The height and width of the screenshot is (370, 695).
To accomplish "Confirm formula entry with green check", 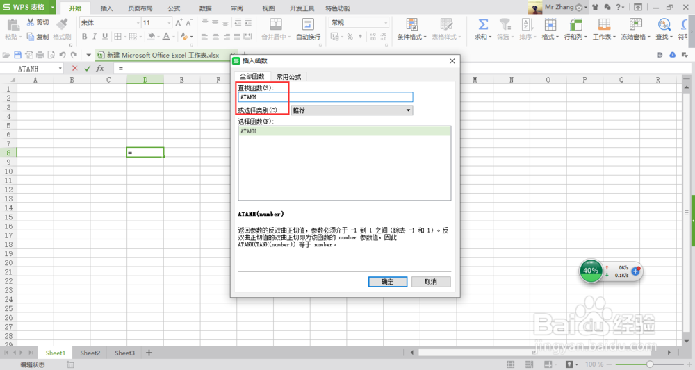I will tap(87, 68).
